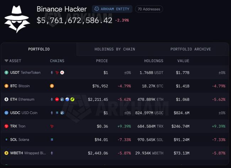
Task: Click the $76,952 Bitcoin price
Action: click(100, 86)
